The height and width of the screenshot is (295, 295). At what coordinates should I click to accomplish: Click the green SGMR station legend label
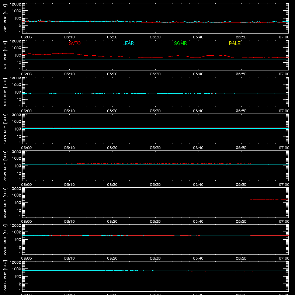(180, 43)
